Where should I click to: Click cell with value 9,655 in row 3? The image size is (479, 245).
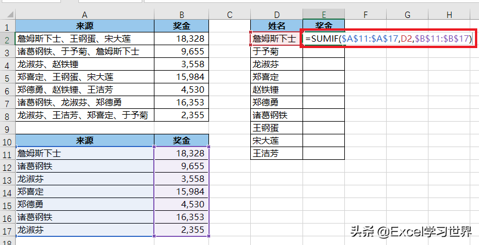tap(182, 52)
